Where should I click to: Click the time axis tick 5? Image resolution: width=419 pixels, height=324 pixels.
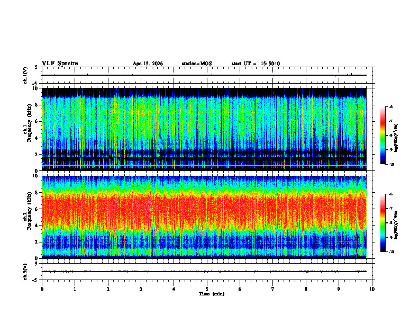[207, 289]
